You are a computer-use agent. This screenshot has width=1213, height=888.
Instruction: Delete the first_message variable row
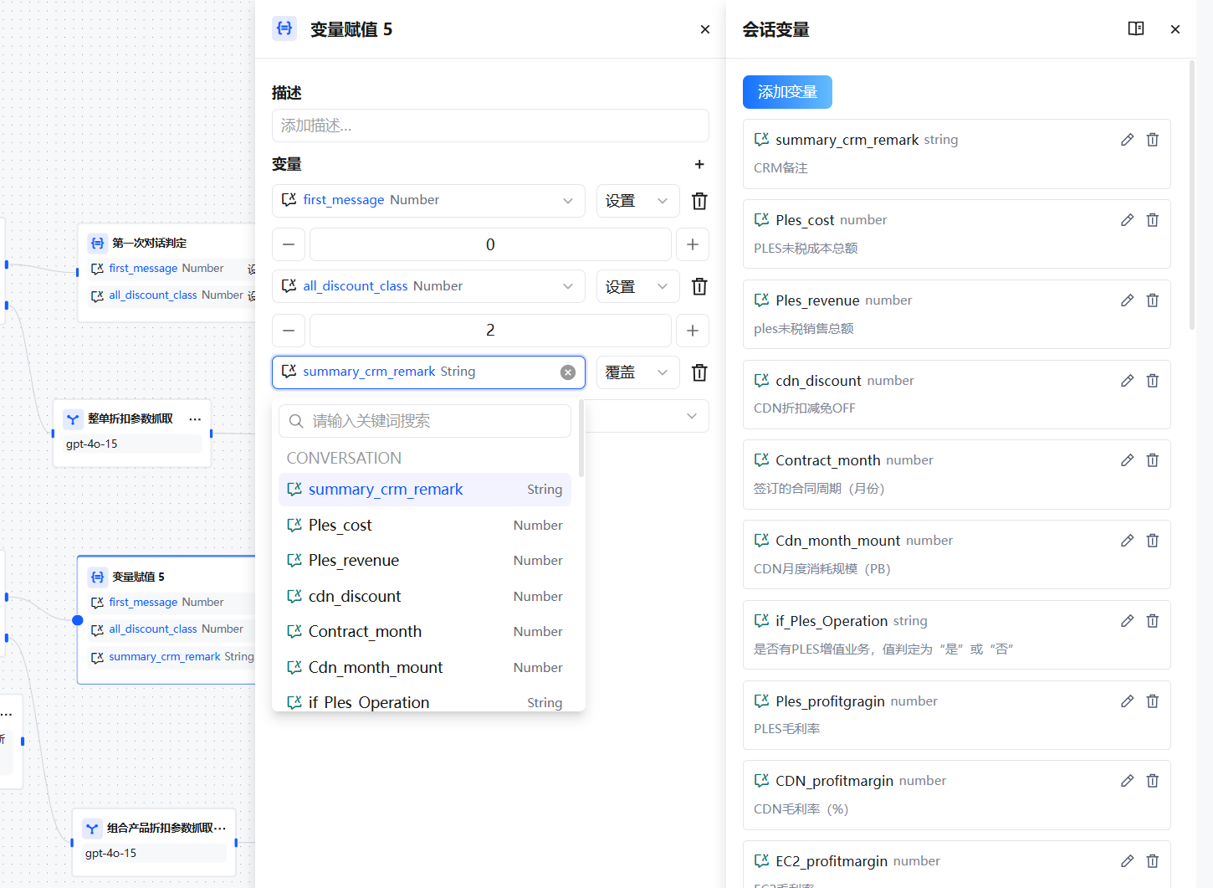click(699, 201)
